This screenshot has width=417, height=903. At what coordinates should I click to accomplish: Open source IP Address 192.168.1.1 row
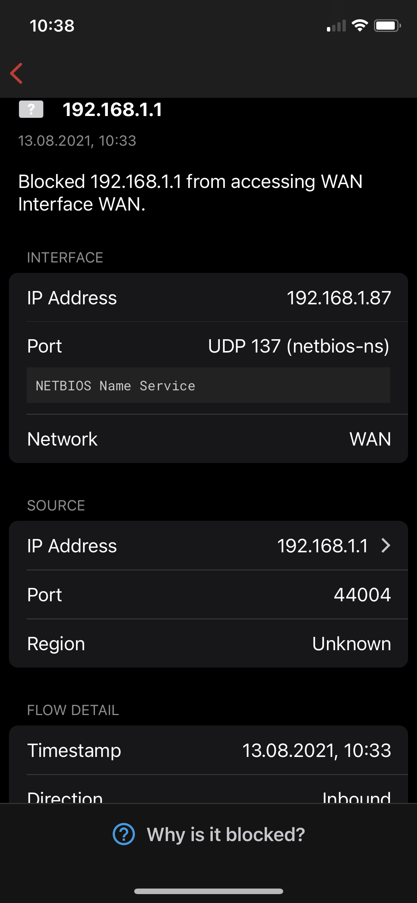(x=208, y=546)
